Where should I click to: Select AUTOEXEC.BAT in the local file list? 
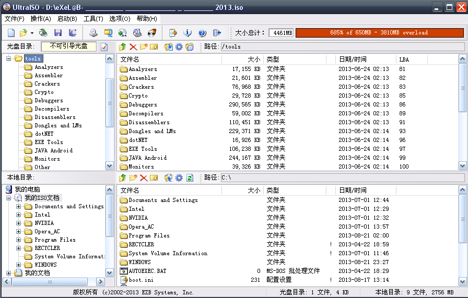147,271
